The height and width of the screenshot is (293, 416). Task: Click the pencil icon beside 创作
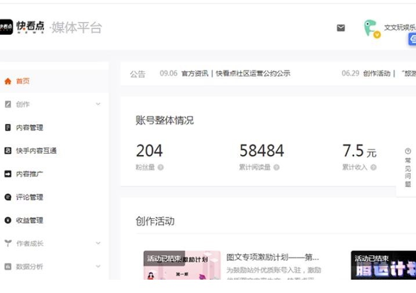(x=8, y=104)
